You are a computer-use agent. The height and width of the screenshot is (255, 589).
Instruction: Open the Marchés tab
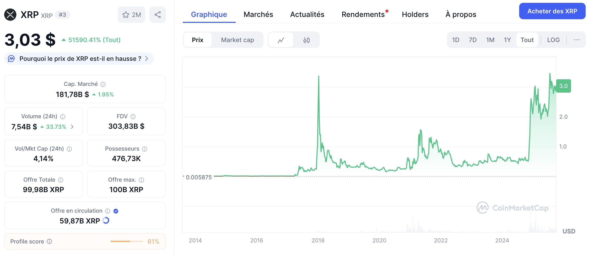(x=258, y=14)
